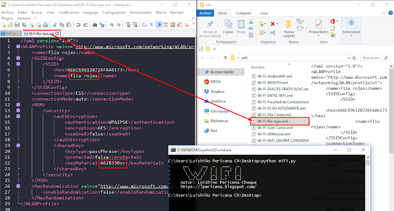The image size is (394, 211).
Task: Open the Plugins menu in Notepad++
Action: (7, 18)
